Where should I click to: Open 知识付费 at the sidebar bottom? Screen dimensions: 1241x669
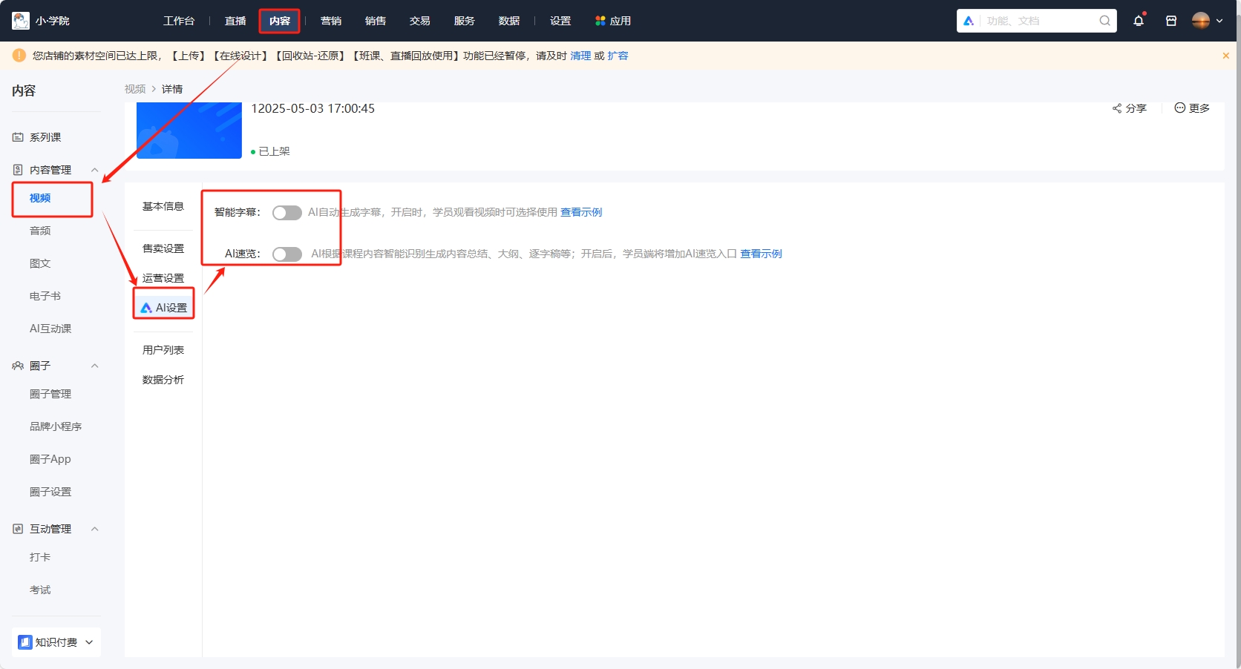[56, 642]
